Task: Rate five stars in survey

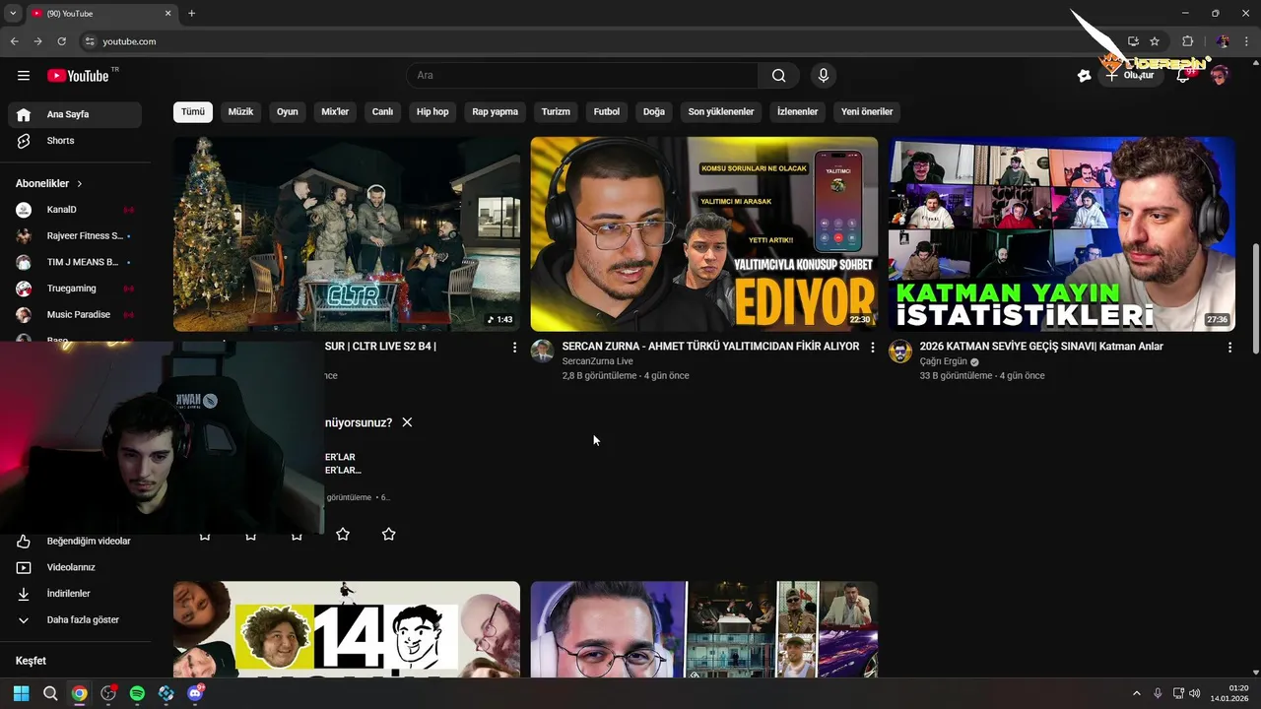Action: pos(389,534)
